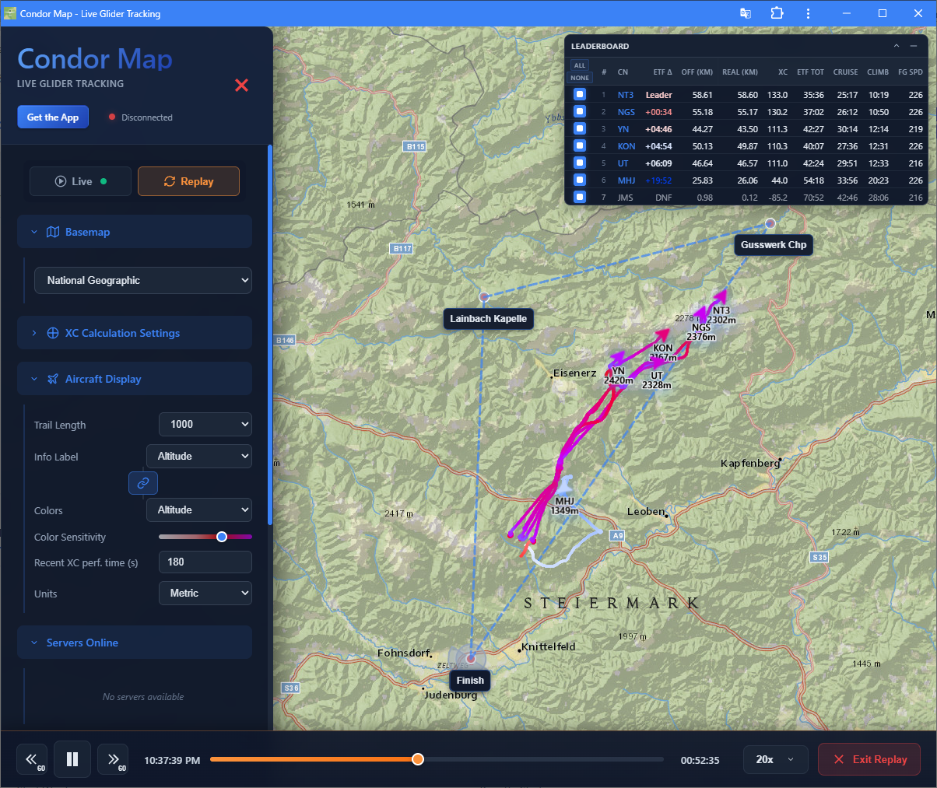Select the Replay mode tab
This screenshot has width=937, height=788.
pyautogui.click(x=188, y=181)
